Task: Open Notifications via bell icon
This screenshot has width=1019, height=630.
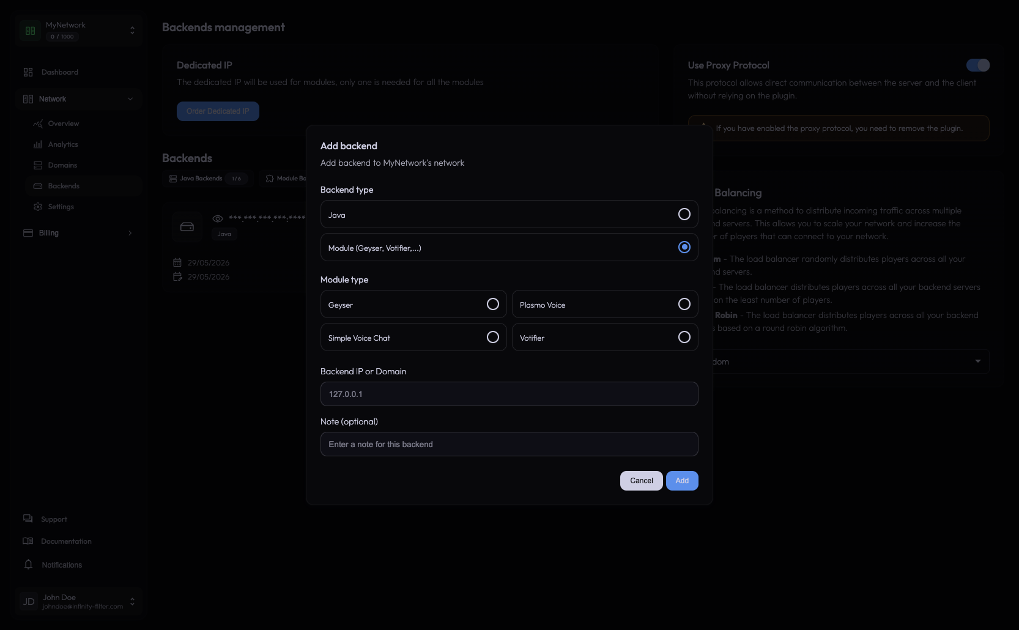Action: click(28, 565)
